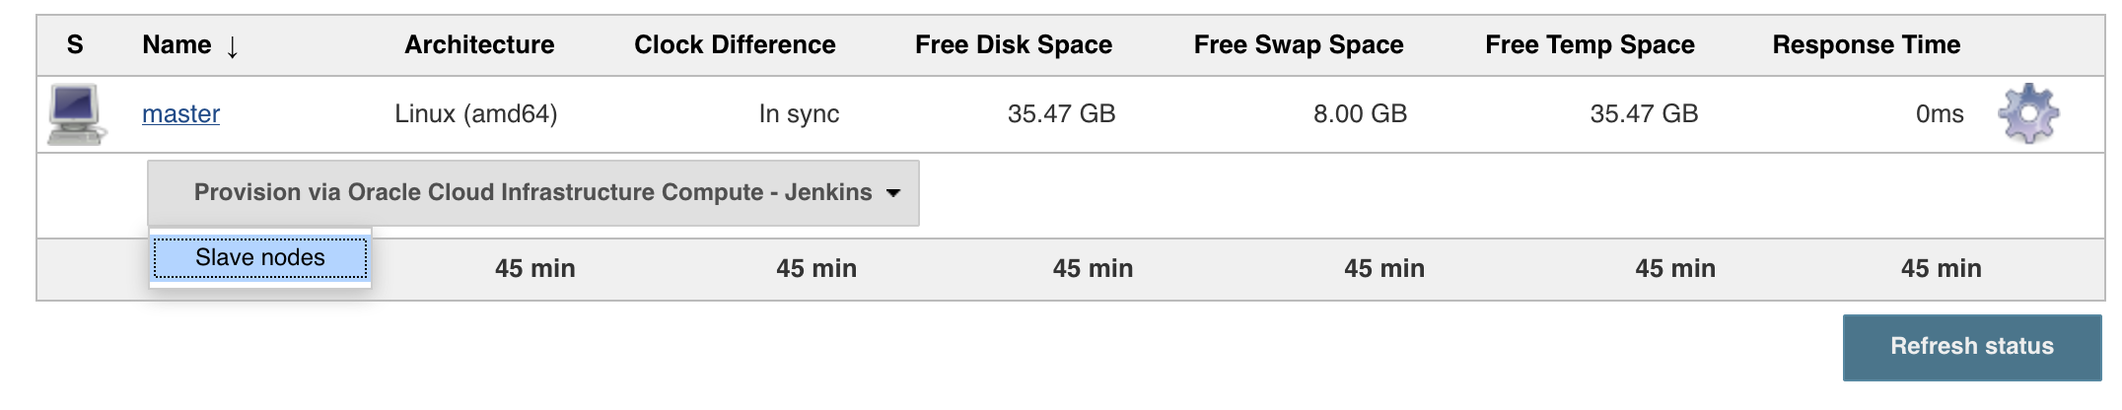The width and height of the screenshot is (2122, 410).
Task: Expand Provision via Oracle Cloud dropdown
Action: point(532,193)
